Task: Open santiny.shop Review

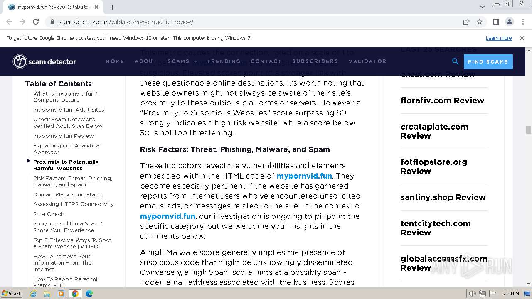Action: coord(443,197)
